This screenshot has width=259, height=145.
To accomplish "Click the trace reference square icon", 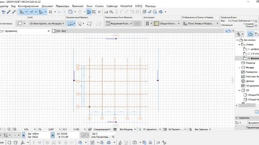I will click(x=70, y=12).
